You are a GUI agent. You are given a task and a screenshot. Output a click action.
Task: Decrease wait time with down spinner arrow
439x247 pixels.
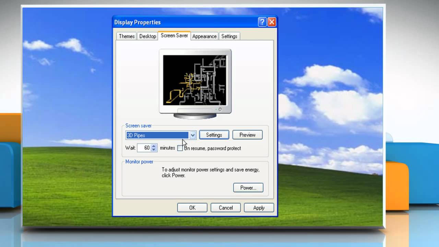point(154,150)
